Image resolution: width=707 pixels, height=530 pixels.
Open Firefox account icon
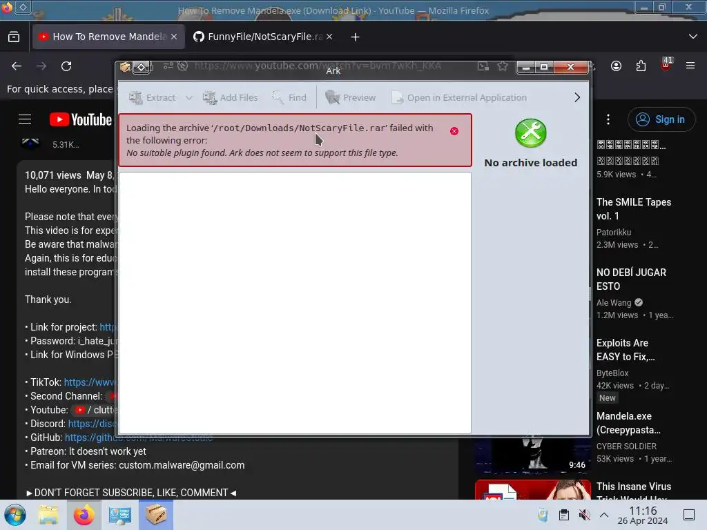click(616, 66)
